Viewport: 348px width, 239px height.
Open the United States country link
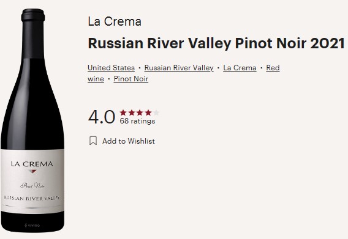111,68
